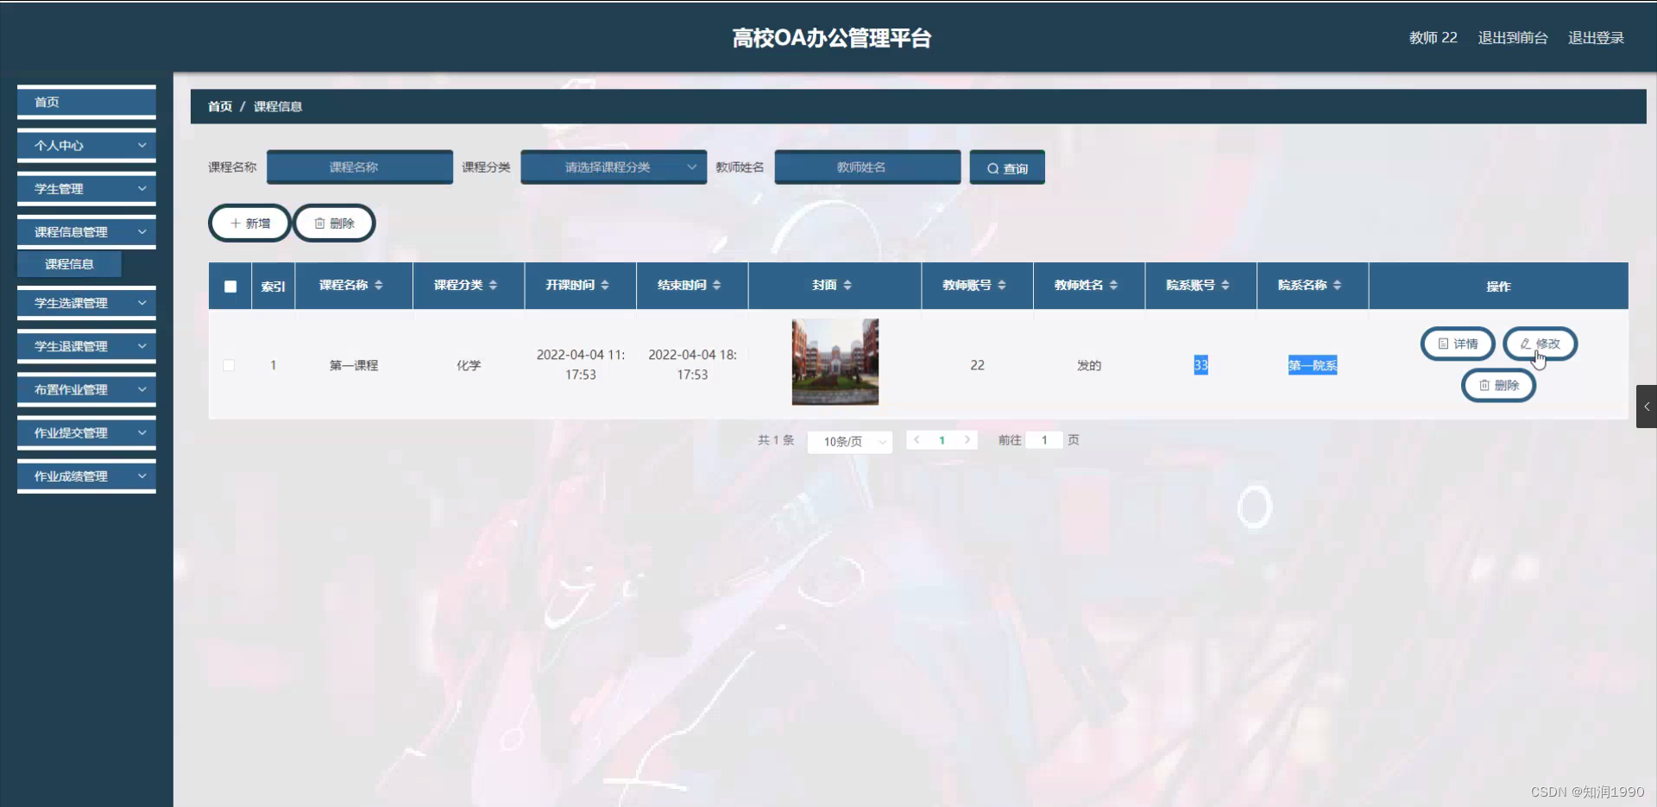Check the checkbox for 第一课程 row
This screenshot has height=807, width=1657.
tap(230, 365)
